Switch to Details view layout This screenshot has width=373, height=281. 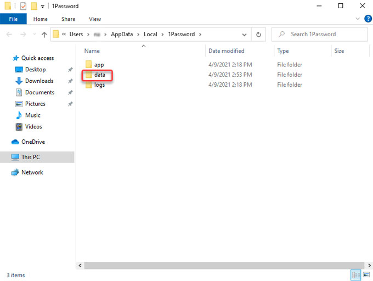[x=356, y=275]
